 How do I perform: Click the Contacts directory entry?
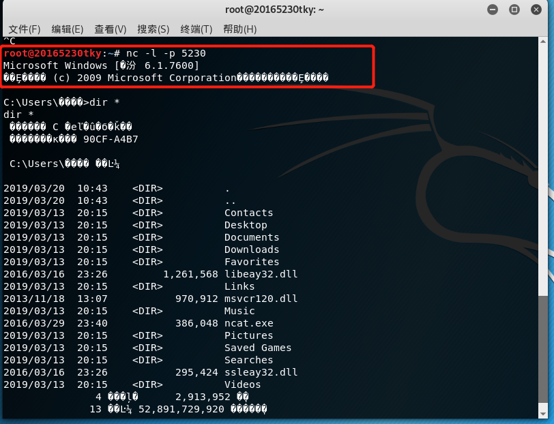[x=249, y=213]
